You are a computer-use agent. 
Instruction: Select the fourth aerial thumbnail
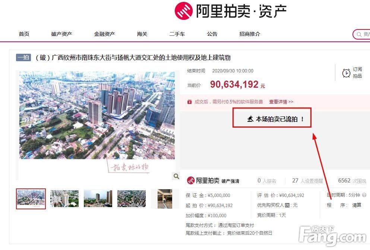click(x=132, y=199)
